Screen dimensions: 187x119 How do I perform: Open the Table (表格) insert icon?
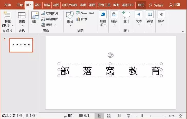pyautogui.click(x=22, y=15)
